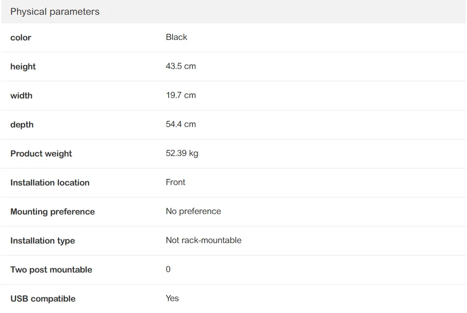Select the 54.4 cm depth value

tap(181, 124)
